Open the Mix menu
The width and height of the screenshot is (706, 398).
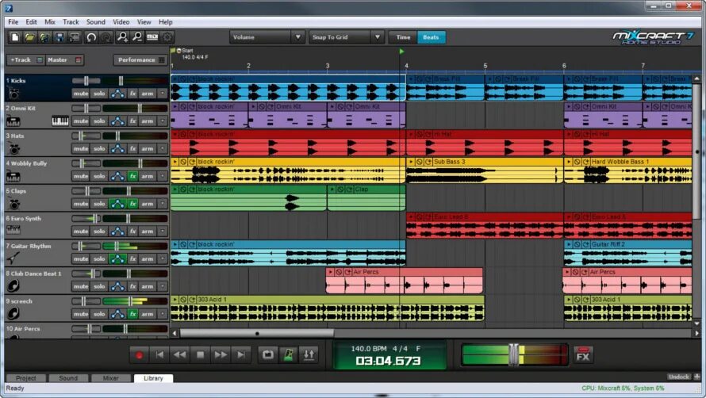(49, 21)
